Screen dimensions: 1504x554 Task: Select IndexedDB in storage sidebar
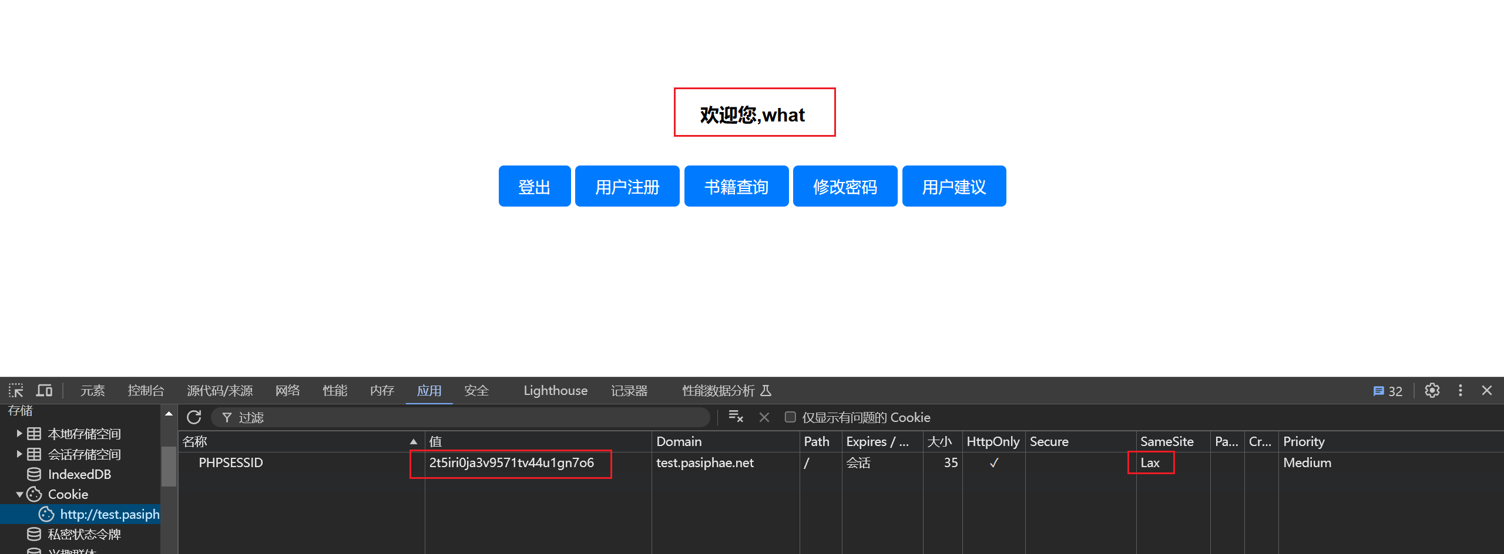[79, 474]
